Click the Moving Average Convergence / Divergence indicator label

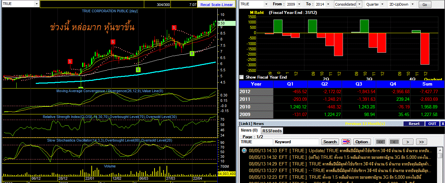point(110,91)
